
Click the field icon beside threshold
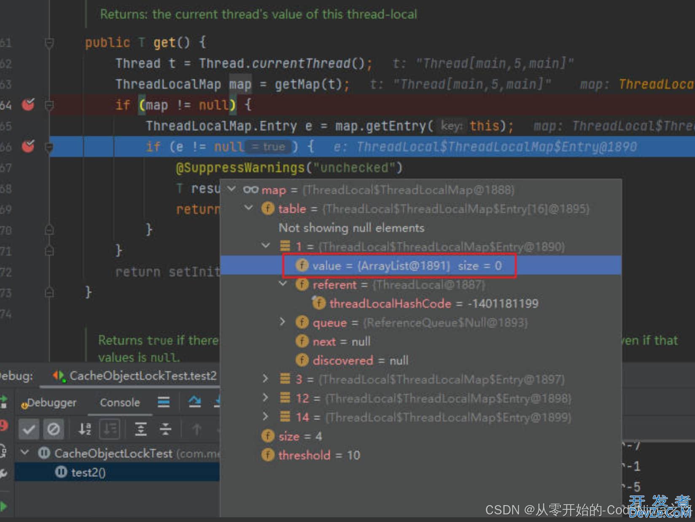click(268, 455)
